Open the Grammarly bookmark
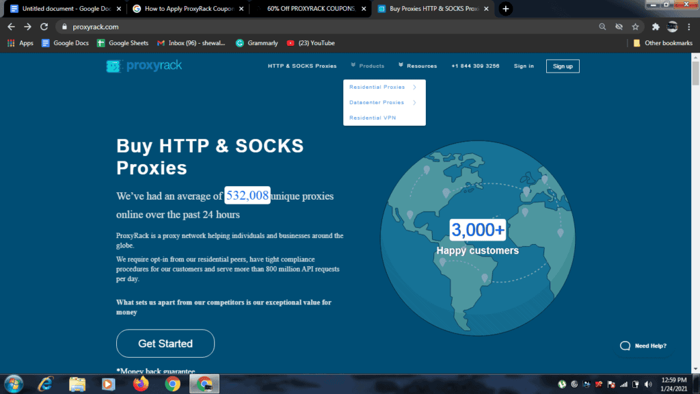The width and height of the screenshot is (700, 394). (x=257, y=43)
